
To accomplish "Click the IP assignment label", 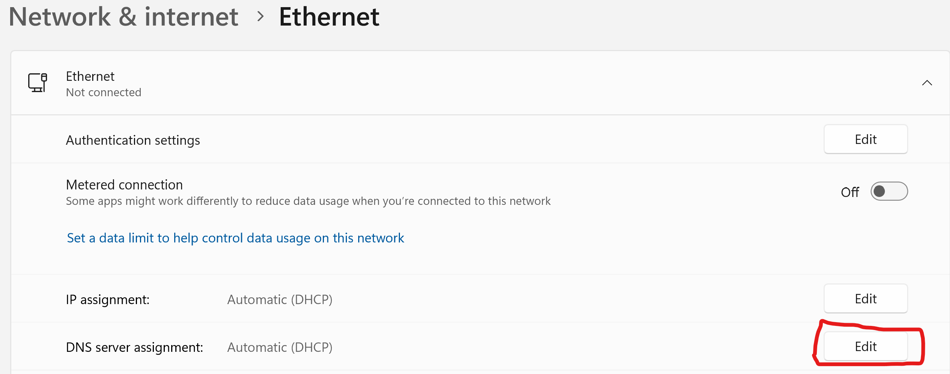I will (x=108, y=300).
